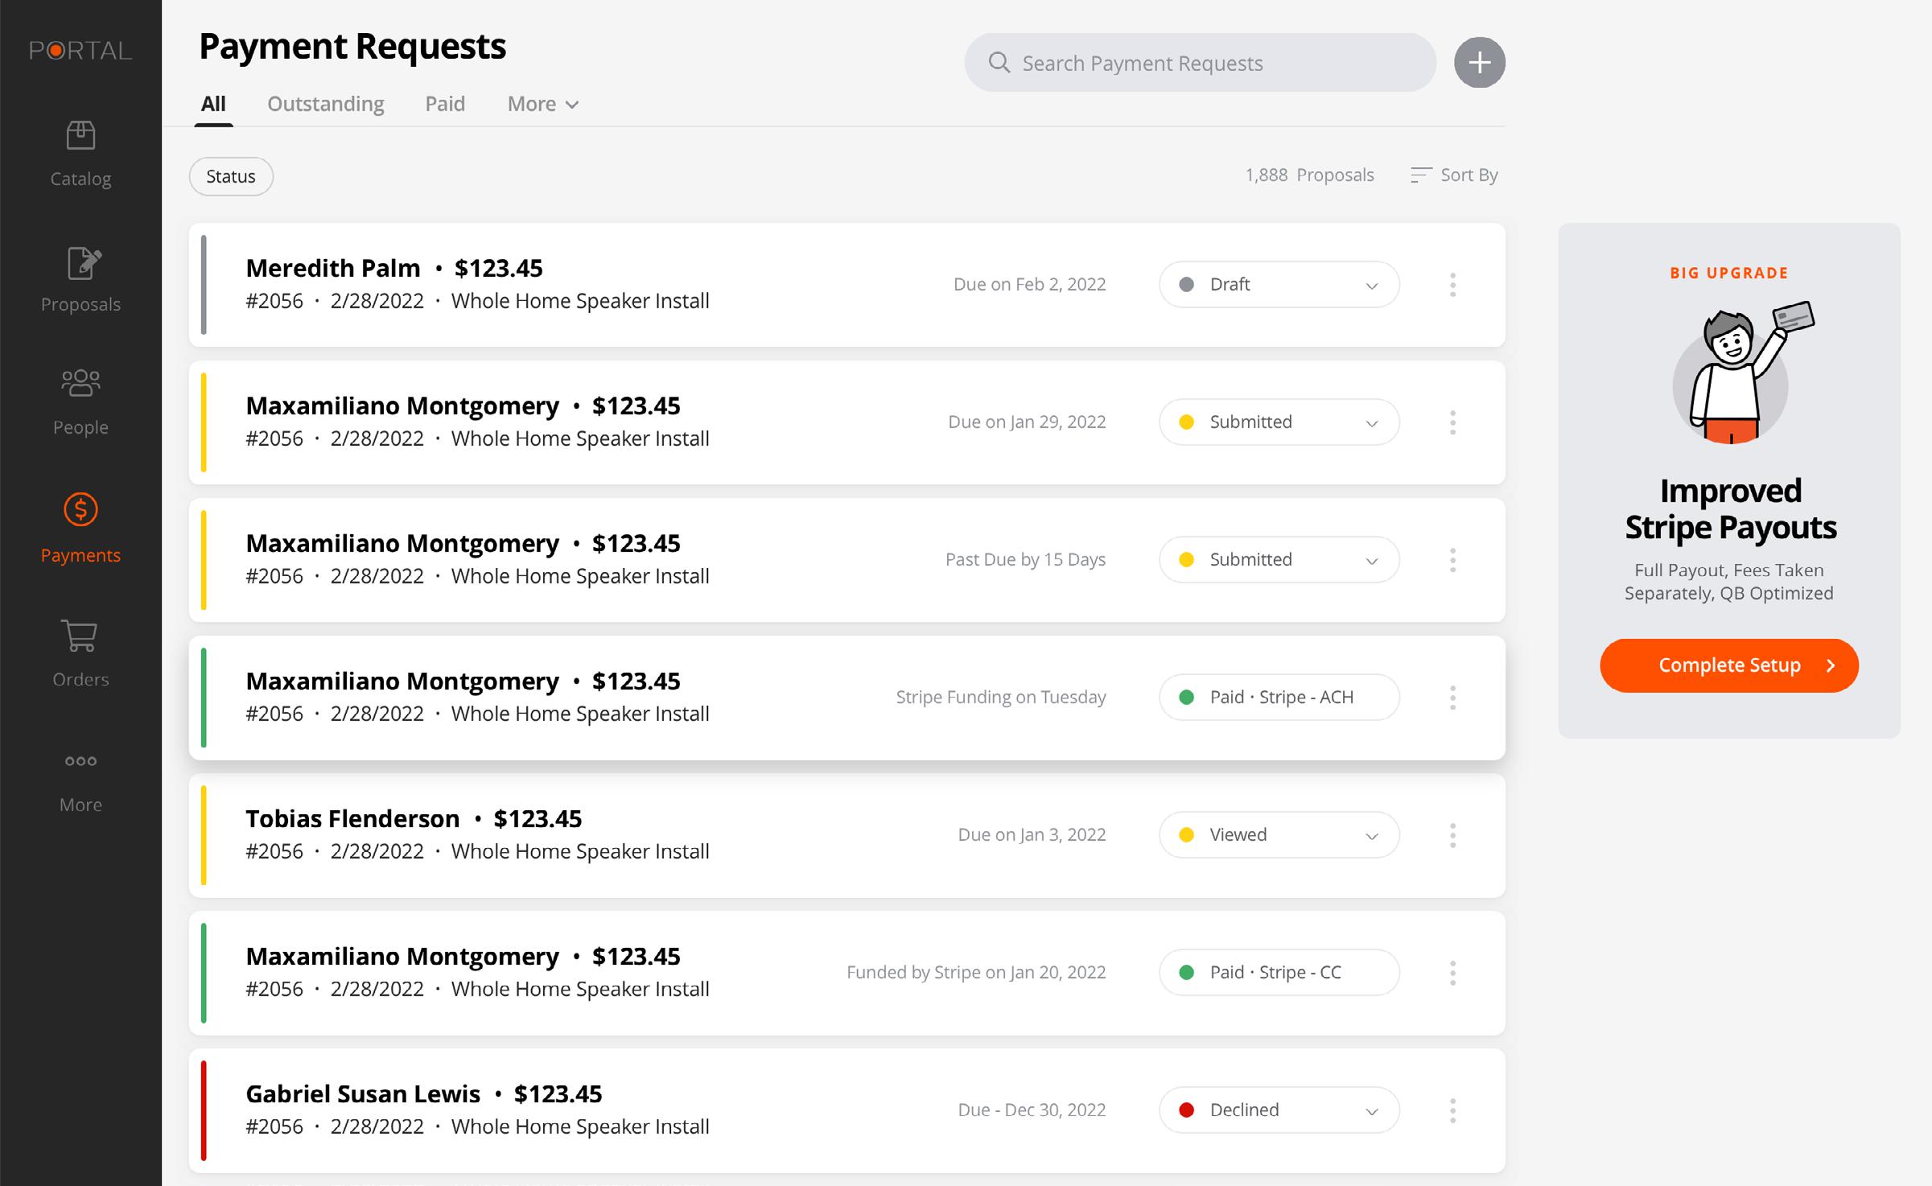This screenshot has height=1186, width=1932.
Task: Open Orders shopping cart icon
Action: coord(80,636)
